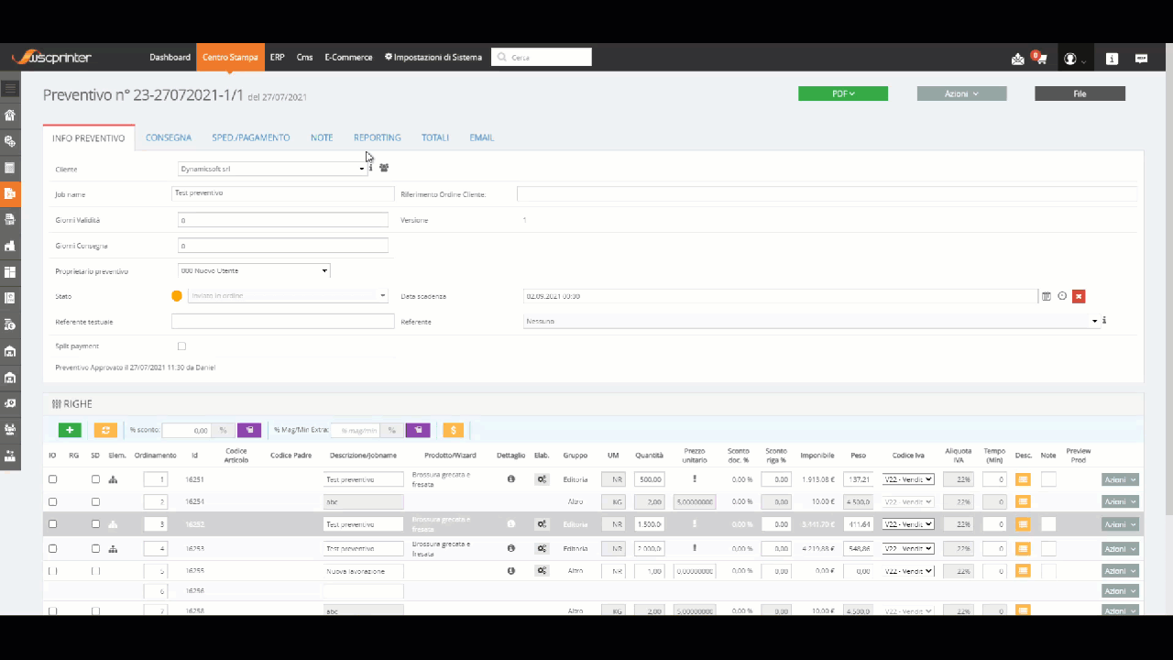Open the chat message icon in the top bar
Image resolution: width=1173 pixels, height=660 pixels.
[1141, 59]
